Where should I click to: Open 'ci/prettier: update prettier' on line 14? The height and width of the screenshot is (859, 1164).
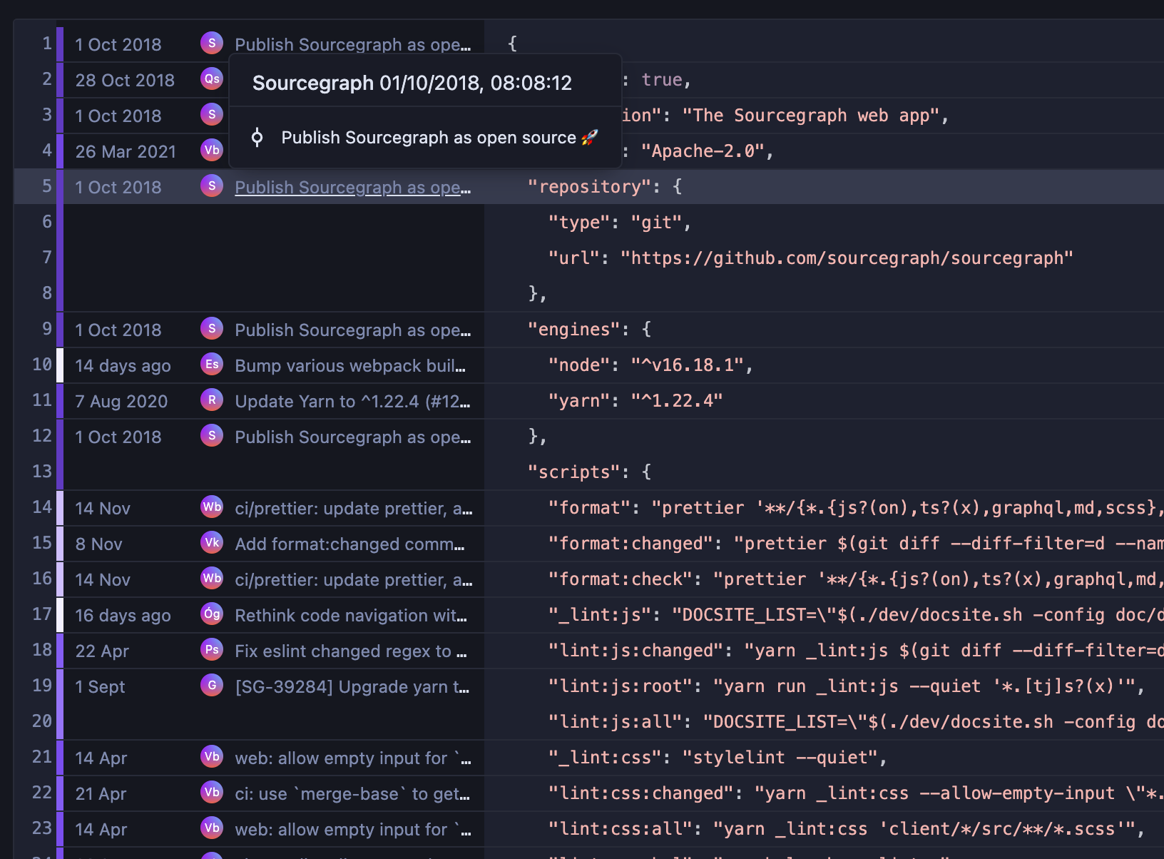pos(353,508)
